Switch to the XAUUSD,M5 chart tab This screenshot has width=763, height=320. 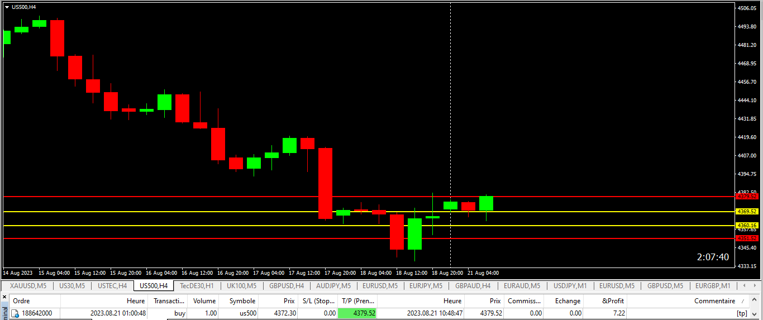tap(28, 286)
